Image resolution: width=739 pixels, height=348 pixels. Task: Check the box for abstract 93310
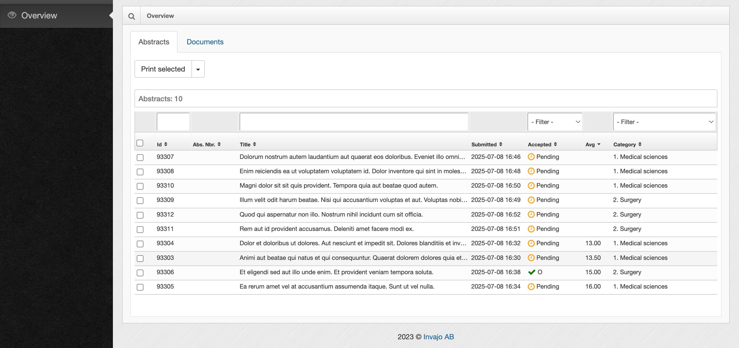[x=140, y=186]
